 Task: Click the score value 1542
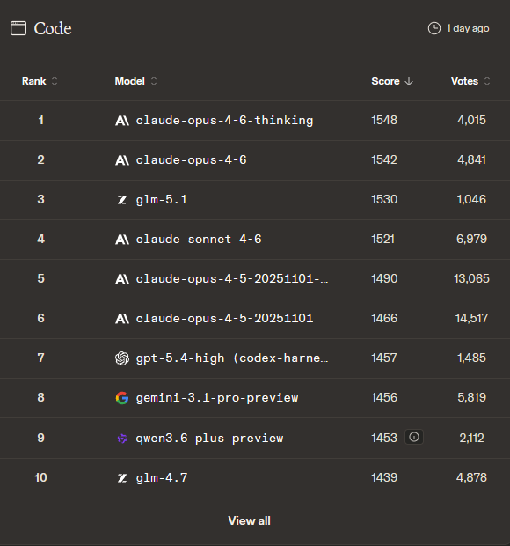coord(384,159)
